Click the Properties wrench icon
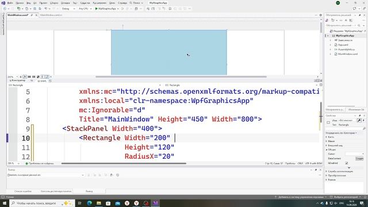This screenshot has width=368, height=207. tap(359, 120)
